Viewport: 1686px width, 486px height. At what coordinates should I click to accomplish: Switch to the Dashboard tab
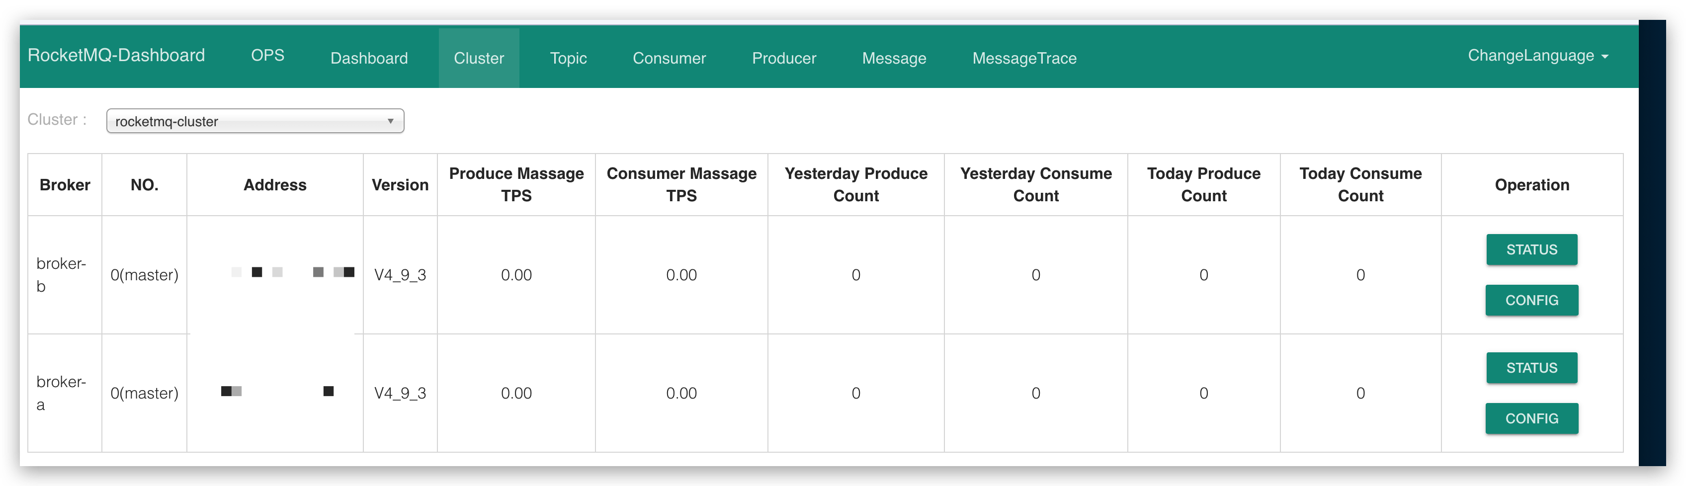[x=369, y=58]
